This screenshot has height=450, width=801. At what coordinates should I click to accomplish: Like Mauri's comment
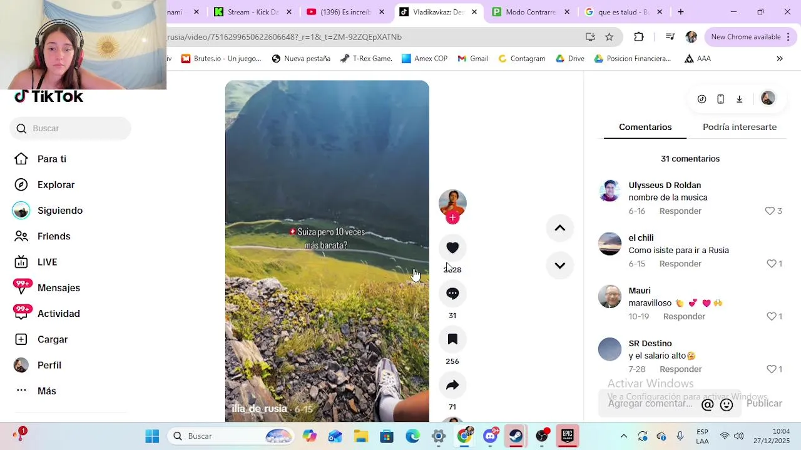772,316
